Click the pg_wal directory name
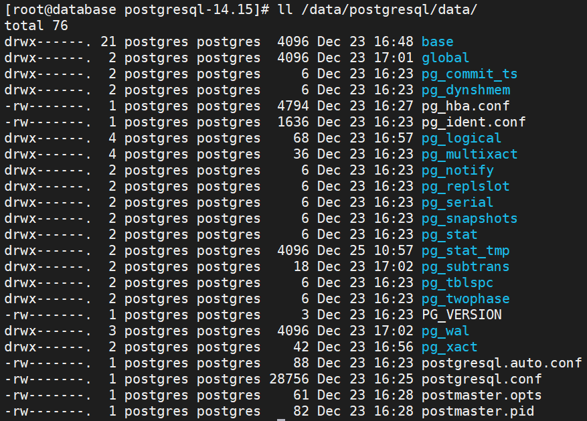The height and width of the screenshot is (421, 587). tap(445, 331)
